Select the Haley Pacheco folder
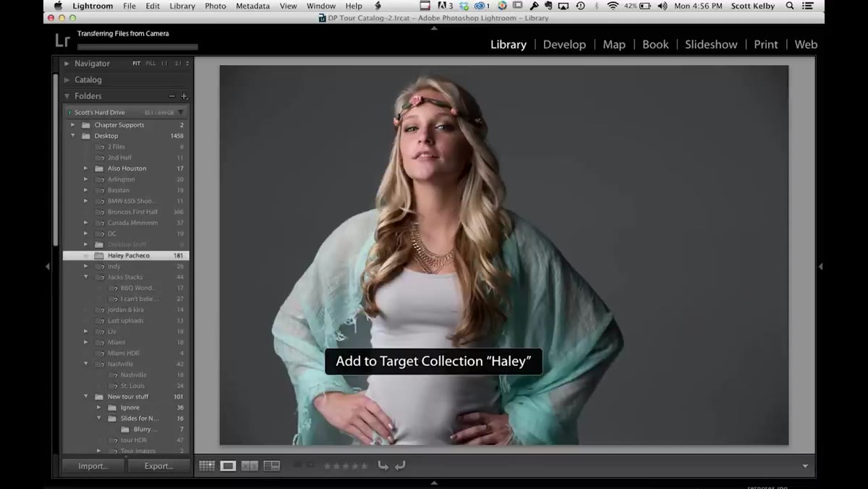Screen dimensions: 868x489 (x=126, y=255)
